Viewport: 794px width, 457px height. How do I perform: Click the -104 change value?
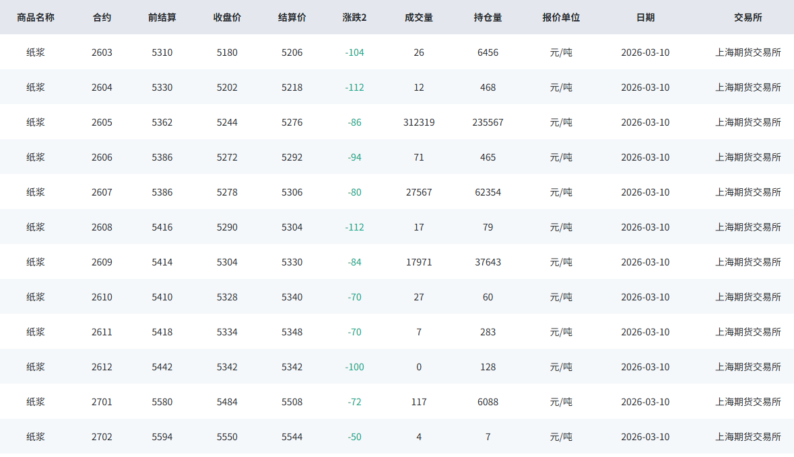pyautogui.click(x=354, y=52)
